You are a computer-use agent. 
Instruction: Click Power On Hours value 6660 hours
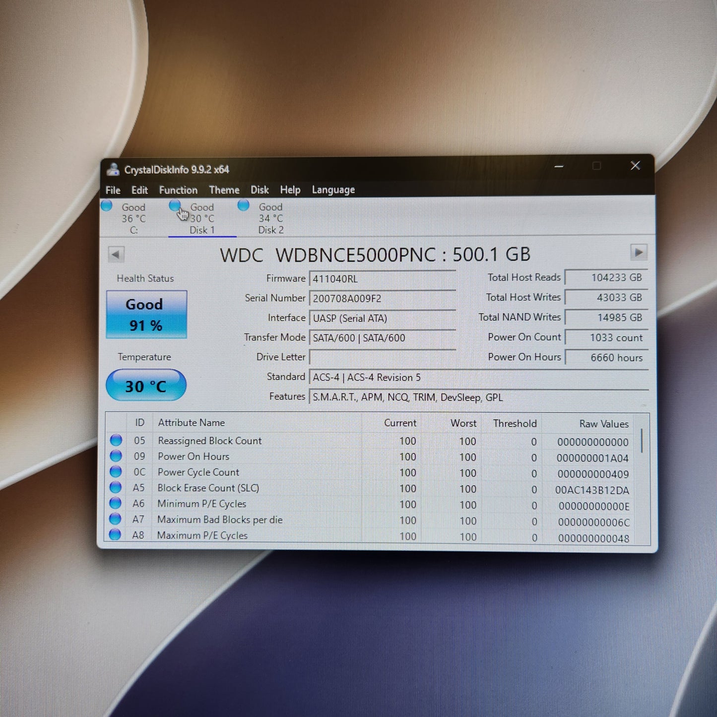(606, 357)
